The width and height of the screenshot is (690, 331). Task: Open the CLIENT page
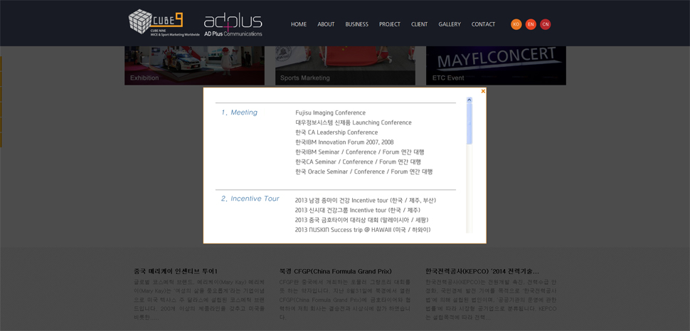[x=419, y=24]
